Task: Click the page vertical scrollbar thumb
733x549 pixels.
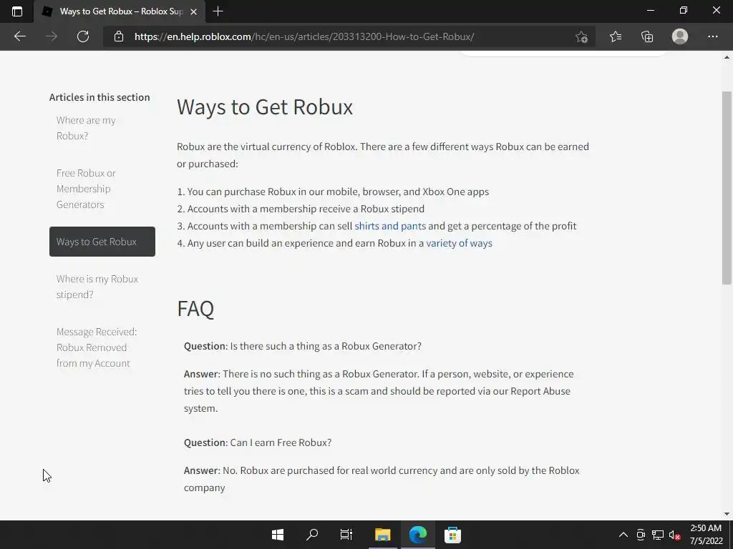Action: point(727,188)
